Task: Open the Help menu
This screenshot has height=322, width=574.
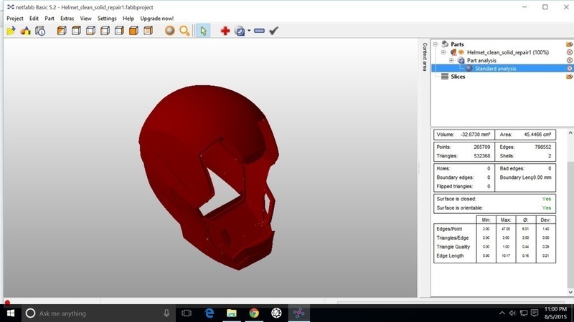Action: (x=128, y=19)
